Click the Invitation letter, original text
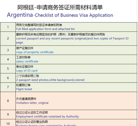Image resolution: width=138 pixels, height=126 pixels. [32, 103]
